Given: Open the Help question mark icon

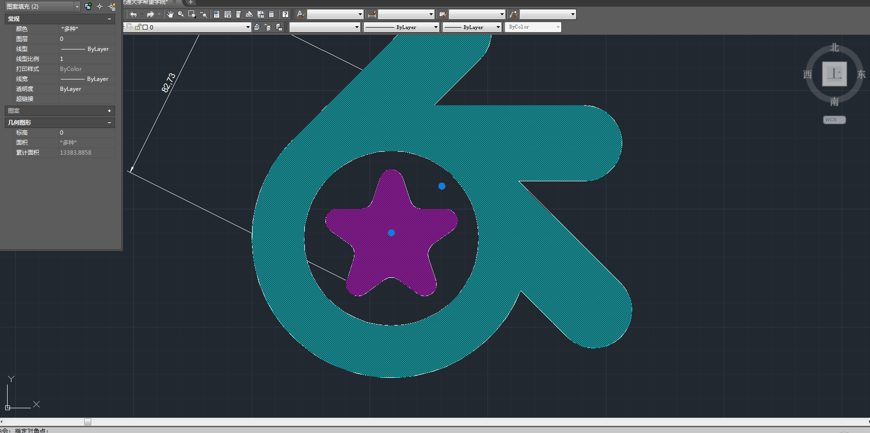Looking at the screenshot, I should click(285, 14).
